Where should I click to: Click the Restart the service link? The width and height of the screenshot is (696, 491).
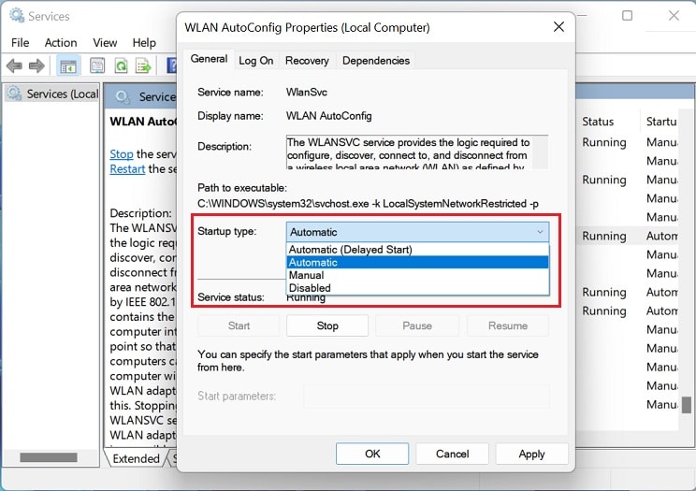click(127, 169)
